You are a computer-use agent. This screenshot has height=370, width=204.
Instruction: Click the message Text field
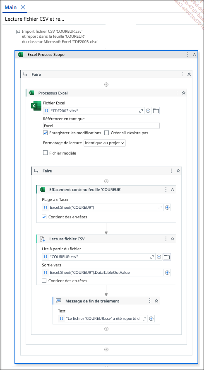coord(103,319)
